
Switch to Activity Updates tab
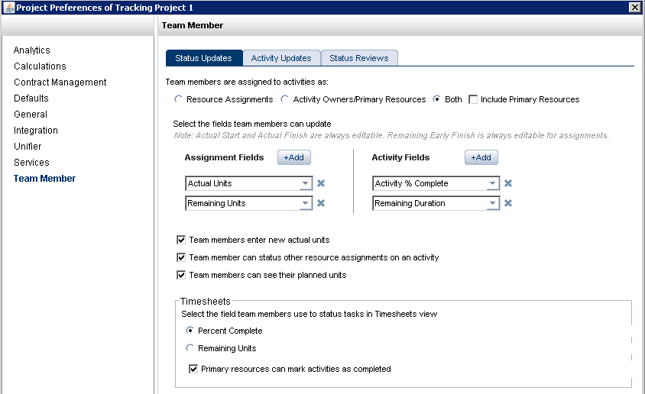click(281, 58)
